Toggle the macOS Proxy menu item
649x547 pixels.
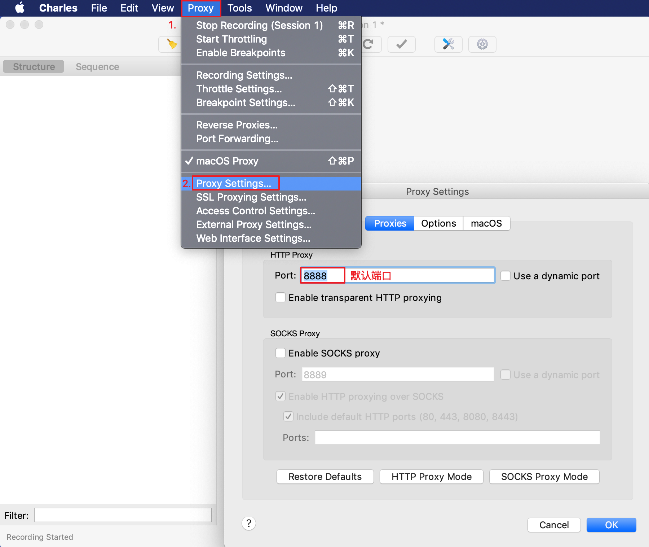(271, 161)
